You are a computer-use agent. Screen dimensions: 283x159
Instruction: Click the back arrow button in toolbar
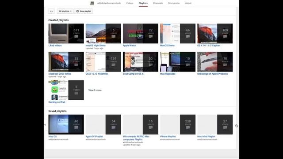click(51, 11)
